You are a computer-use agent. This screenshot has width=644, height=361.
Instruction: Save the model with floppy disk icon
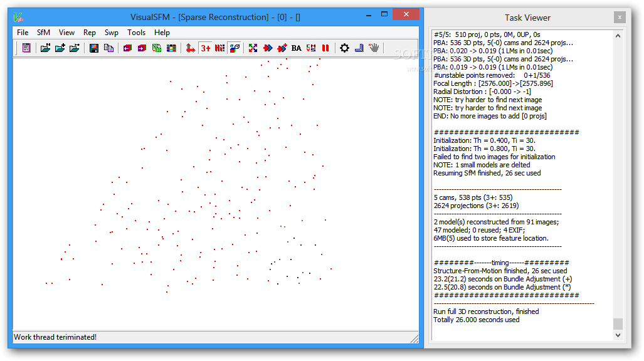(x=94, y=48)
